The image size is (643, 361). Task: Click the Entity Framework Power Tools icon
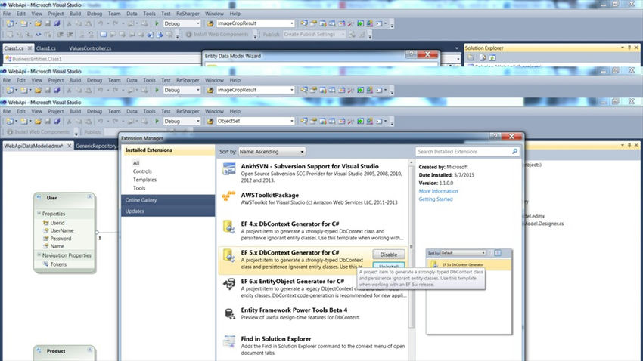click(228, 314)
